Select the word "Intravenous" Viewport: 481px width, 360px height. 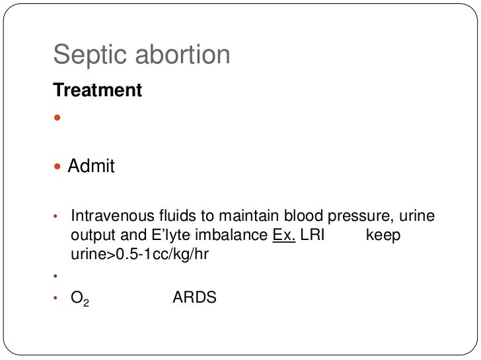(112, 216)
